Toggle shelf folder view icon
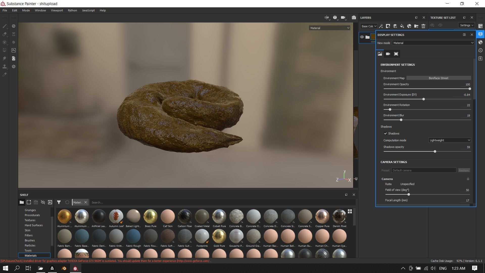 (x=22, y=202)
